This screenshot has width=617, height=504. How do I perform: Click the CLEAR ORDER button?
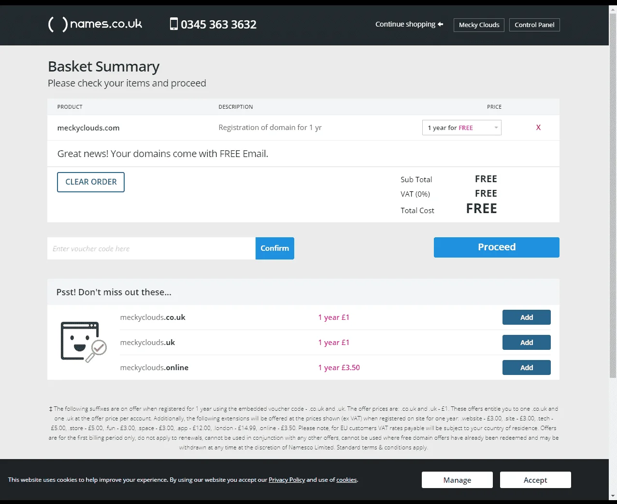tap(91, 182)
